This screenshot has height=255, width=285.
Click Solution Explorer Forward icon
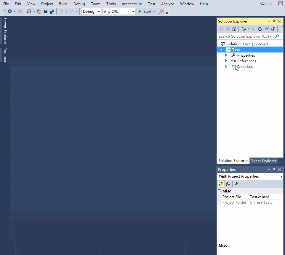(228, 29)
